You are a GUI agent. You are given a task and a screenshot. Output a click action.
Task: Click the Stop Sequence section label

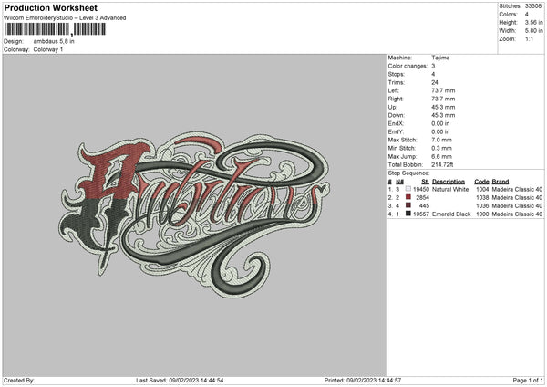click(x=408, y=173)
